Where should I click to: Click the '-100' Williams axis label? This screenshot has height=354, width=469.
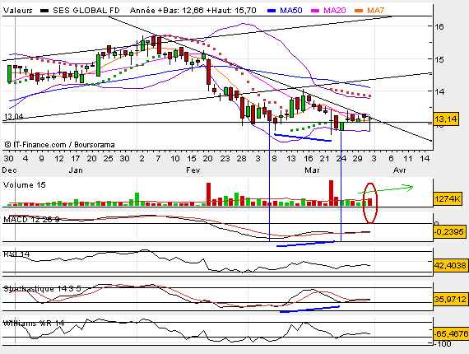click(x=442, y=343)
